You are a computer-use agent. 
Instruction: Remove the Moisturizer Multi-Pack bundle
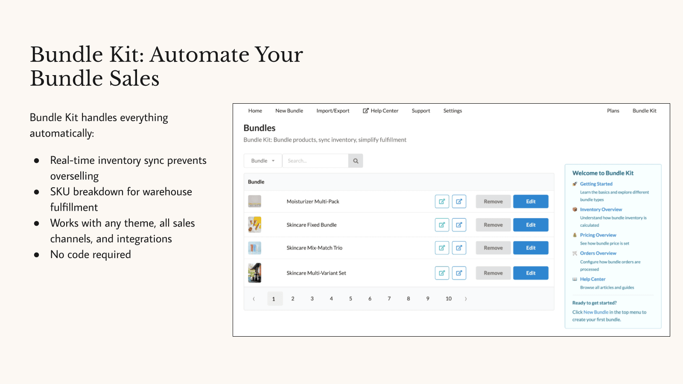[493, 201]
